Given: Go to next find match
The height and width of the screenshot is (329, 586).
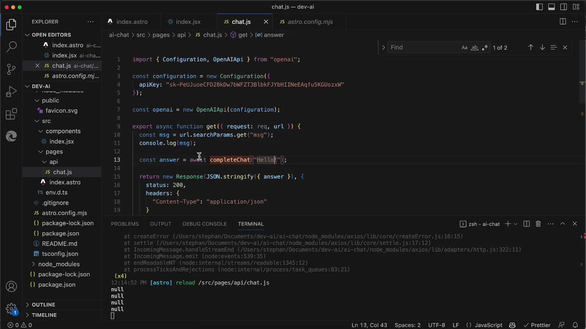Looking at the screenshot, I should pos(542,47).
